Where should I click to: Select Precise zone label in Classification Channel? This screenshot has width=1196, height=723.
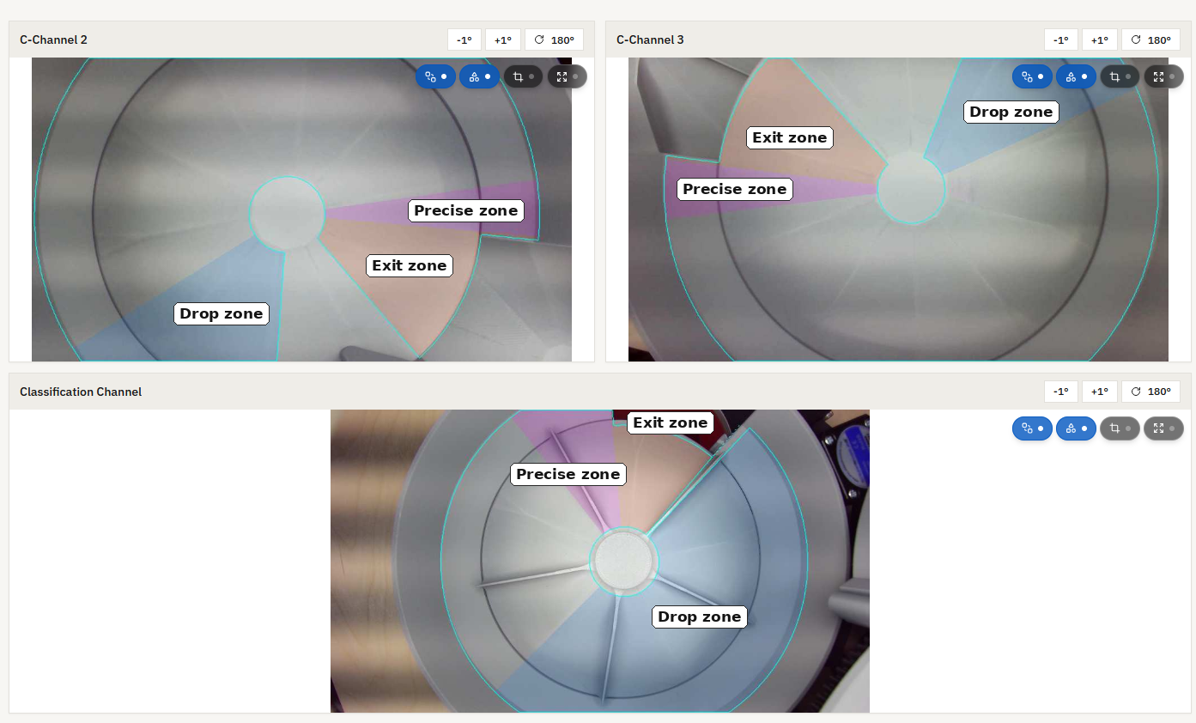point(568,474)
